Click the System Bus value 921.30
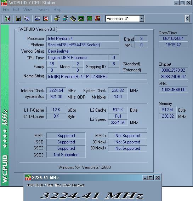 coord(56,97)
